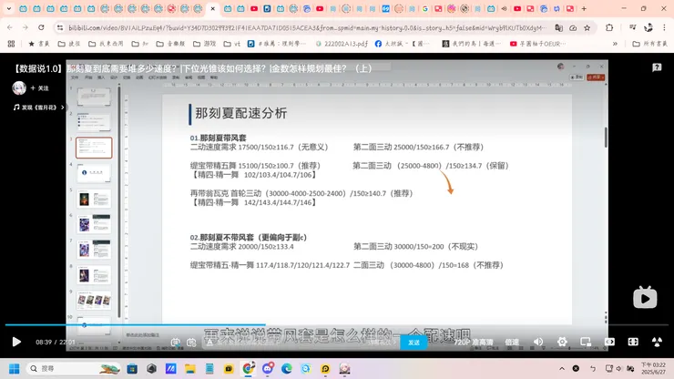Follow the uploader with + 关注

pyautogui.click(x=39, y=88)
